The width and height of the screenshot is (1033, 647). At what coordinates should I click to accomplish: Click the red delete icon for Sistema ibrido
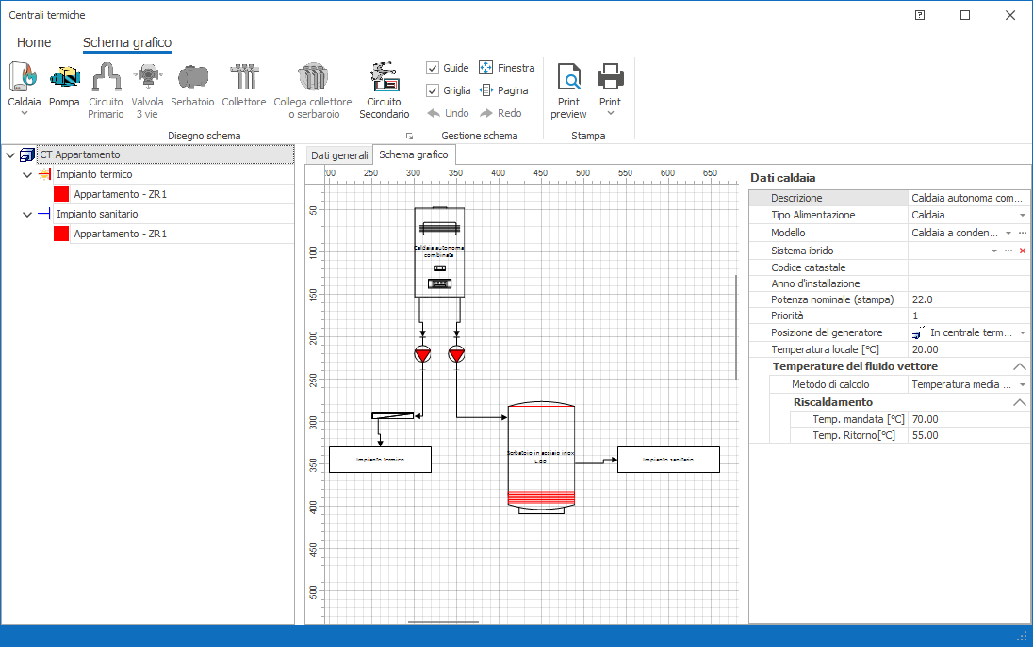1022,251
